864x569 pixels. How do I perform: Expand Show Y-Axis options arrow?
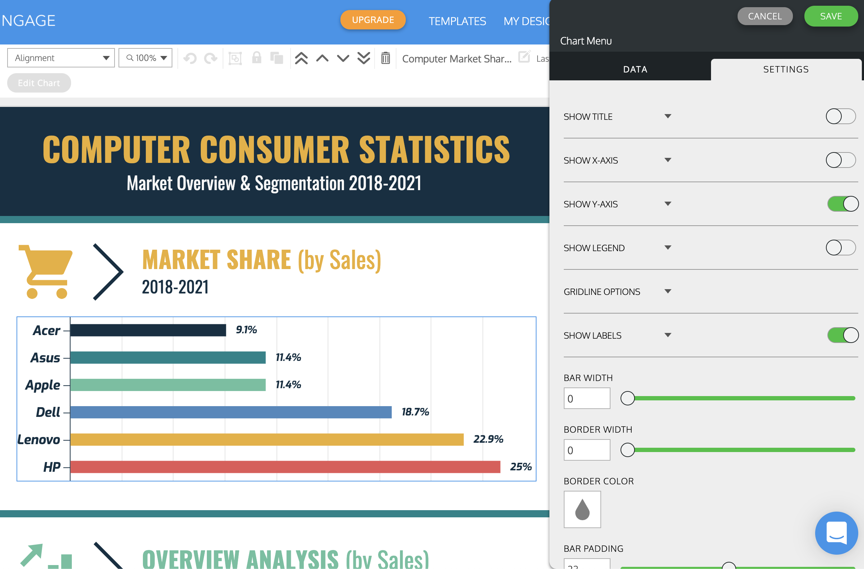668,204
